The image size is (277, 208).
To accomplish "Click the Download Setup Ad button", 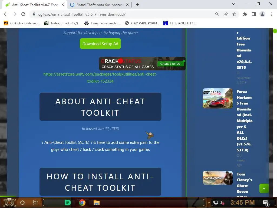I will tap(100, 44).
